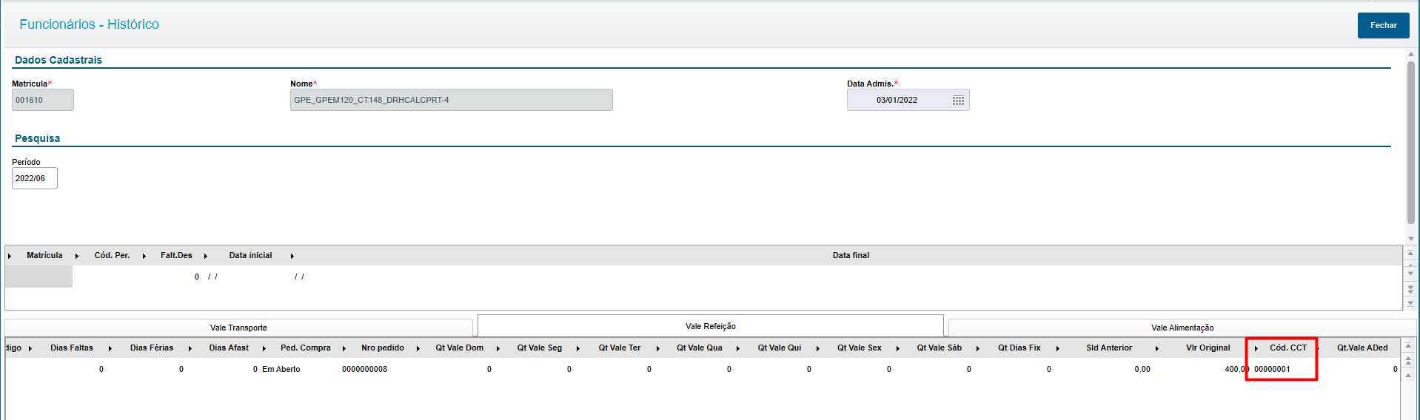Focus the Período input field
1420x420 pixels.
click(34, 178)
